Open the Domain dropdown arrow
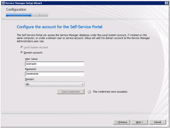The image size is (170, 128). coord(83,84)
